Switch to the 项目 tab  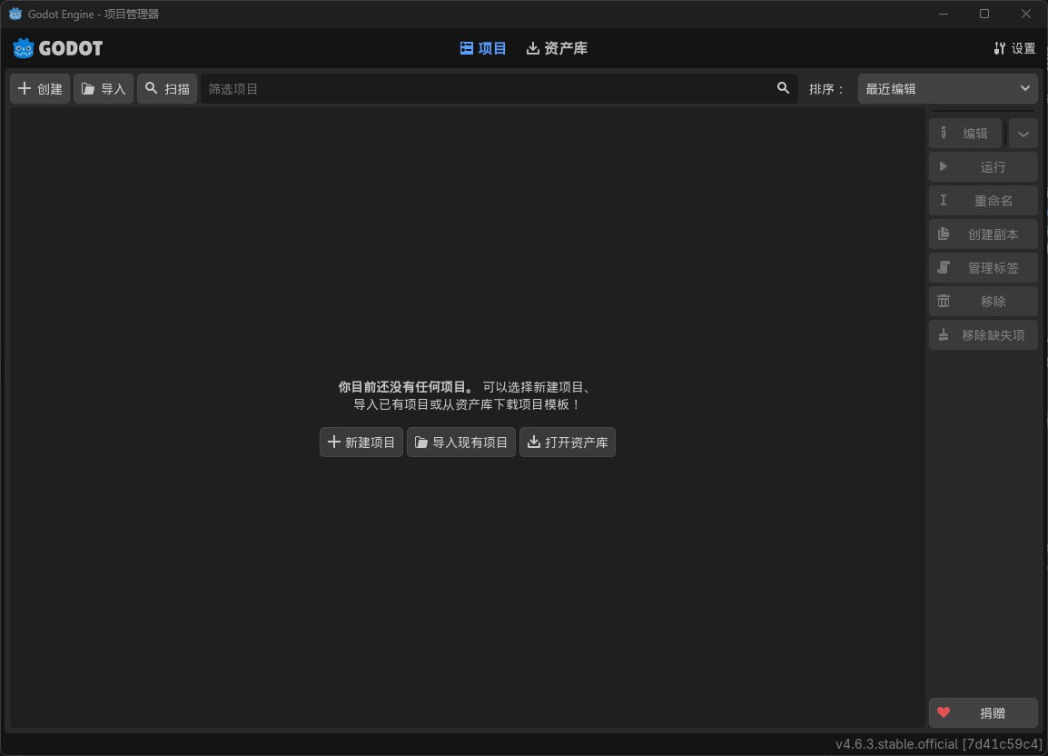[483, 48]
